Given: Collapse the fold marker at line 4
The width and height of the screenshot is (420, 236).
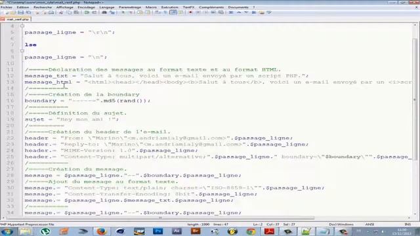Looking at the screenshot, I should pos(22,26).
